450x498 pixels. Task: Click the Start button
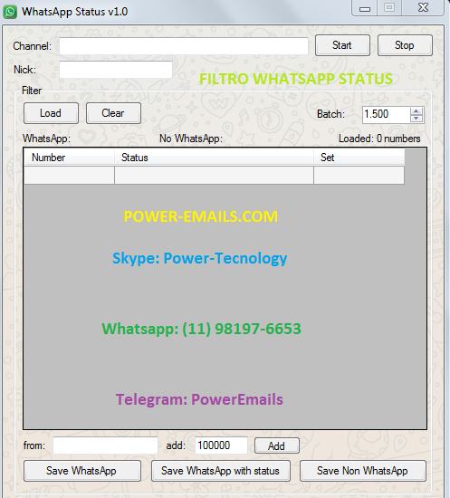[342, 45]
